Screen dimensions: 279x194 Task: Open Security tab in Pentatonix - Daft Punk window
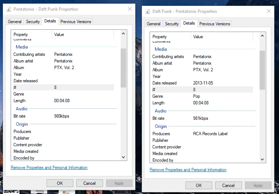[33, 22]
